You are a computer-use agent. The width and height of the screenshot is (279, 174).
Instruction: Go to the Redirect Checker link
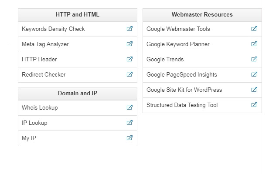coord(44,75)
